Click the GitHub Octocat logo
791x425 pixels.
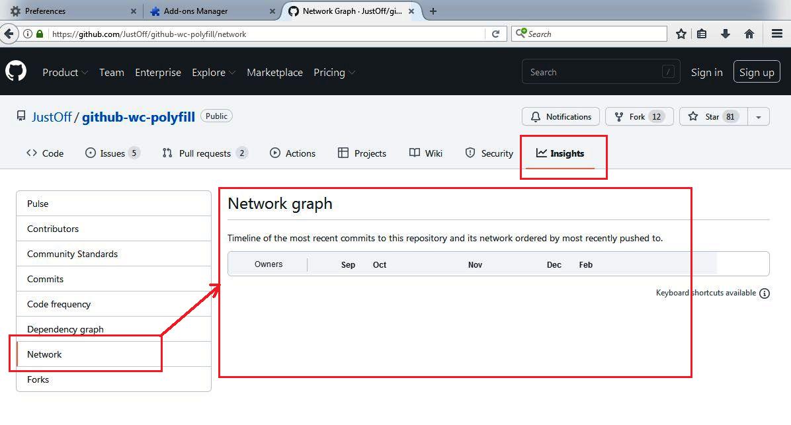pos(16,71)
